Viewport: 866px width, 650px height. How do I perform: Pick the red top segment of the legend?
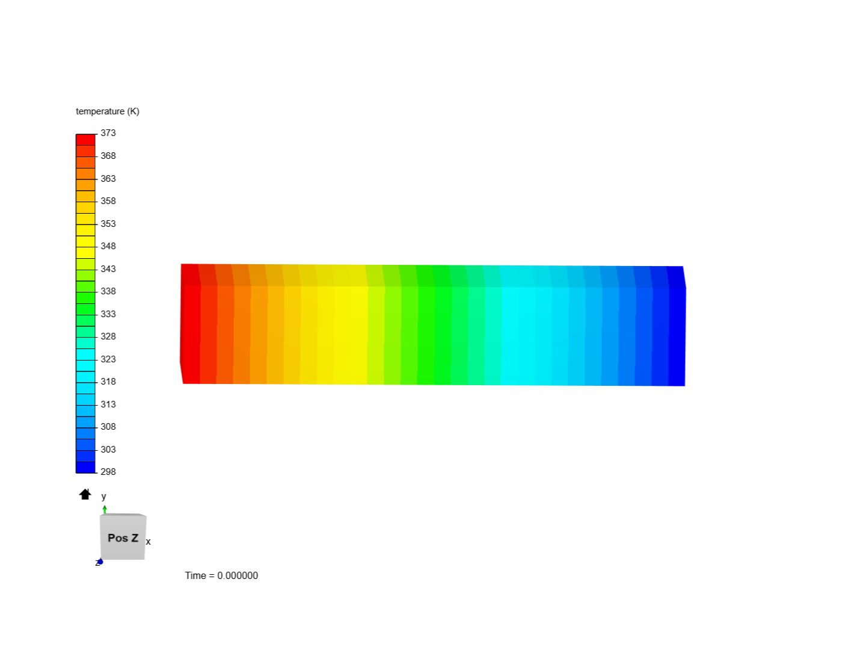pyautogui.click(x=85, y=140)
